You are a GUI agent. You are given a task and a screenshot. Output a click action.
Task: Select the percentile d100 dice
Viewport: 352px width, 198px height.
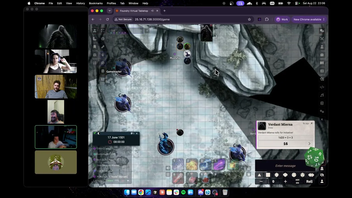pyautogui.click(x=311, y=175)
